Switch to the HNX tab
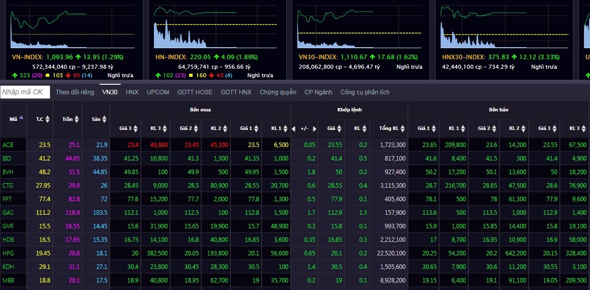Viewport: 590px width, 290px height. [x=132, y=92]
